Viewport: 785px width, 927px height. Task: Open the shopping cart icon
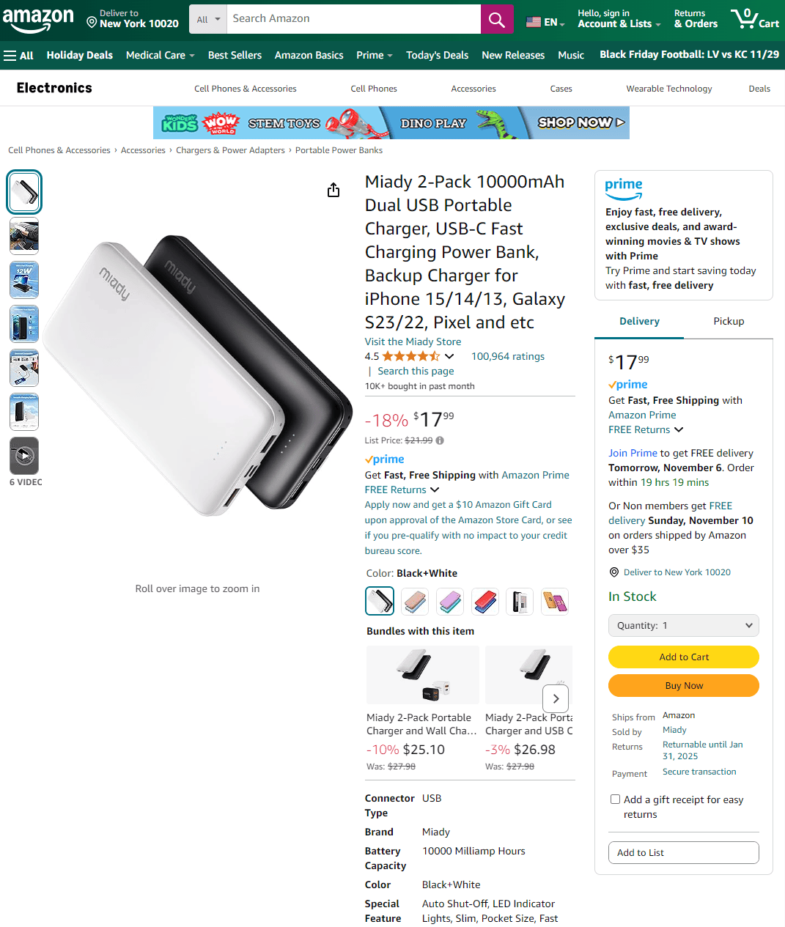755,18
